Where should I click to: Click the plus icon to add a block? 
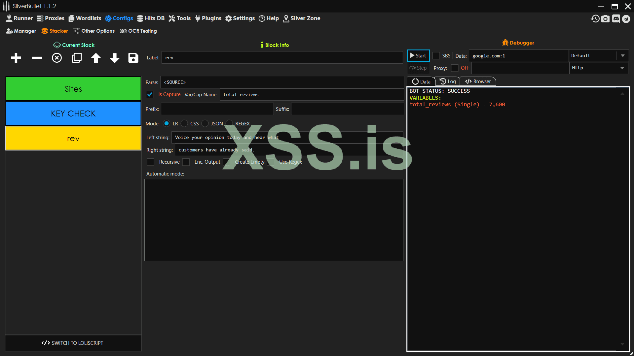(x=16, y=58)
